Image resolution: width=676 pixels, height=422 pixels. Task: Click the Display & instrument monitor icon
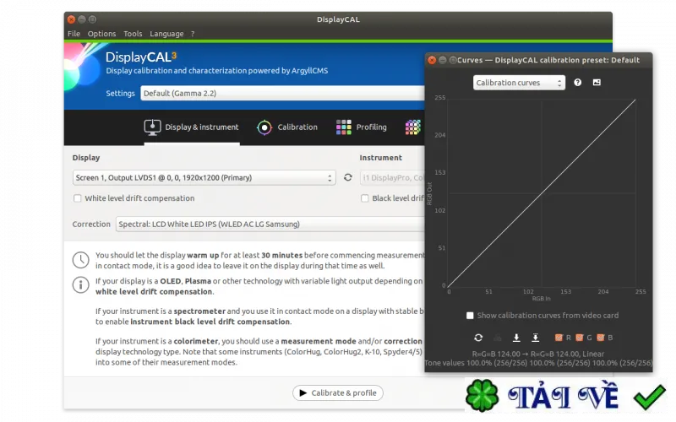click(152, 127)
